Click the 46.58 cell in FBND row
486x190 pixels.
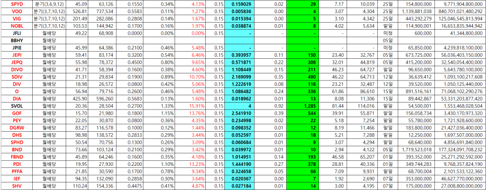click(x=333, y=157)
